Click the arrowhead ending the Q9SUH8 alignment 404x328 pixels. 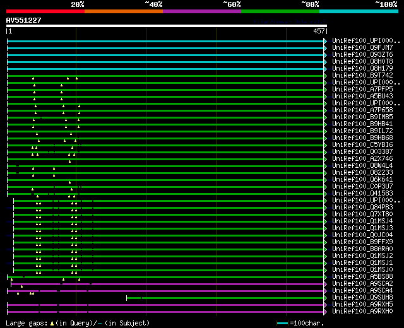click(x=325, y=298)
